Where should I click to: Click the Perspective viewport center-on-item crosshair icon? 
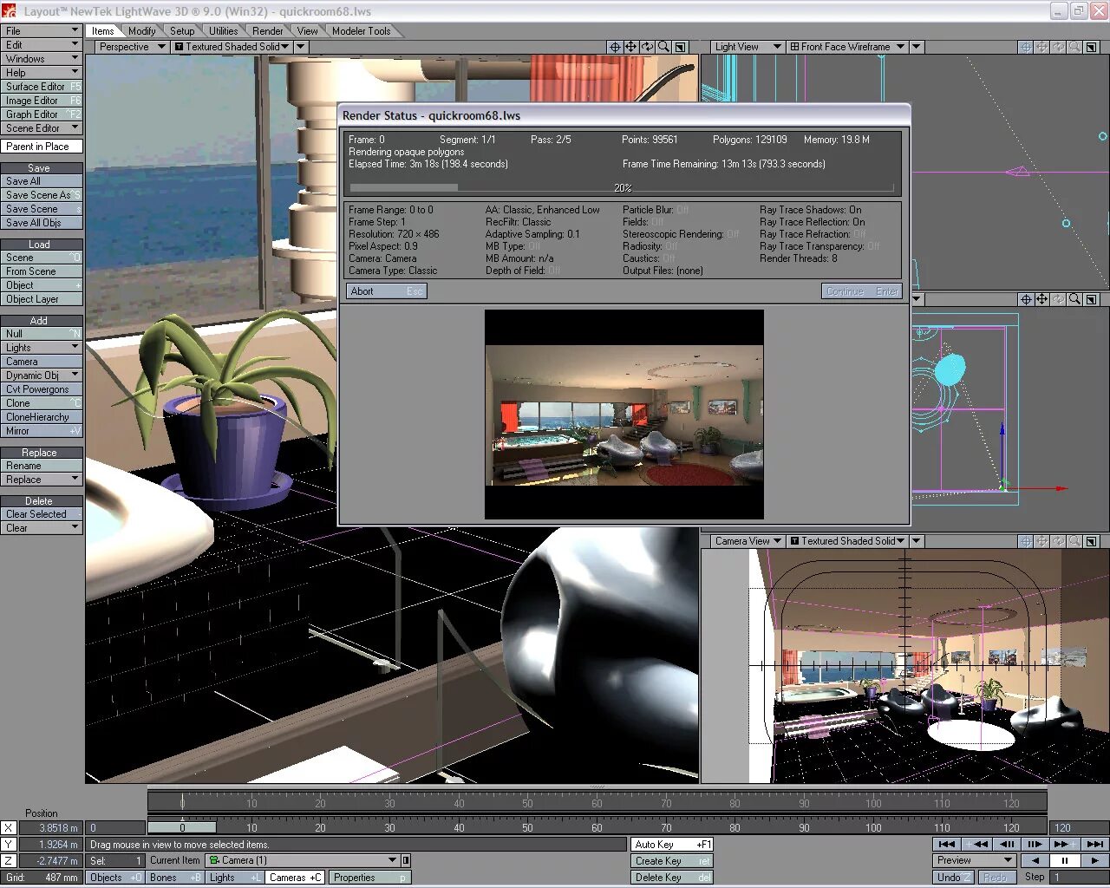(614, 47)
